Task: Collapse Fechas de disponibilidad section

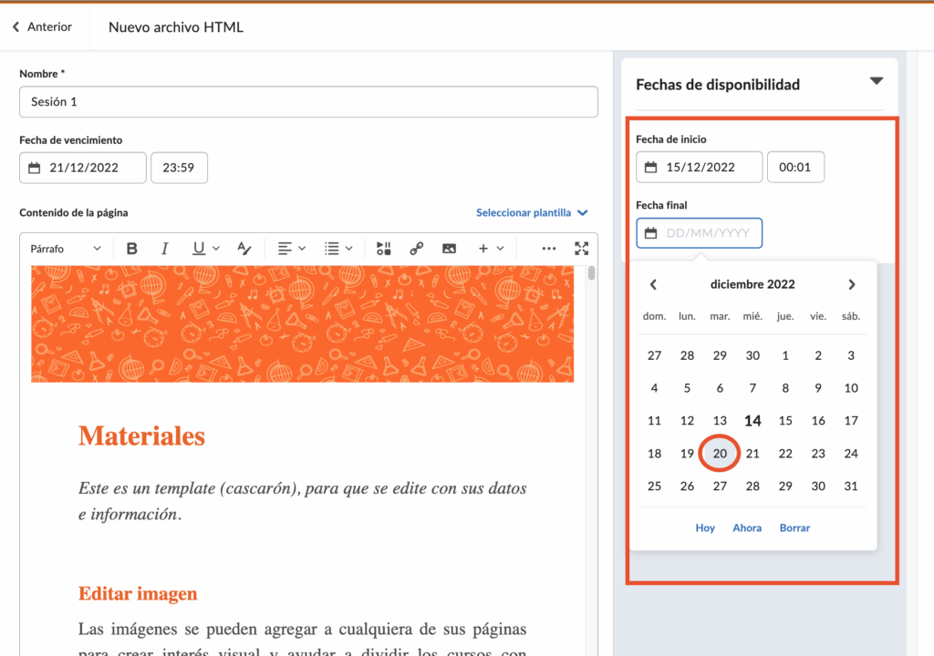Action: [x=876, y=82]
